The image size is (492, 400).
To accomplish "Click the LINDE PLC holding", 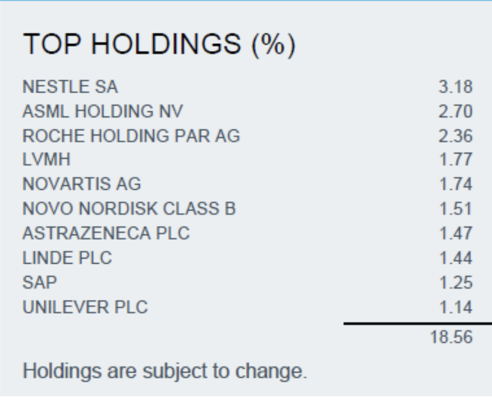I will pyautogui.click(x=67, y=258).
